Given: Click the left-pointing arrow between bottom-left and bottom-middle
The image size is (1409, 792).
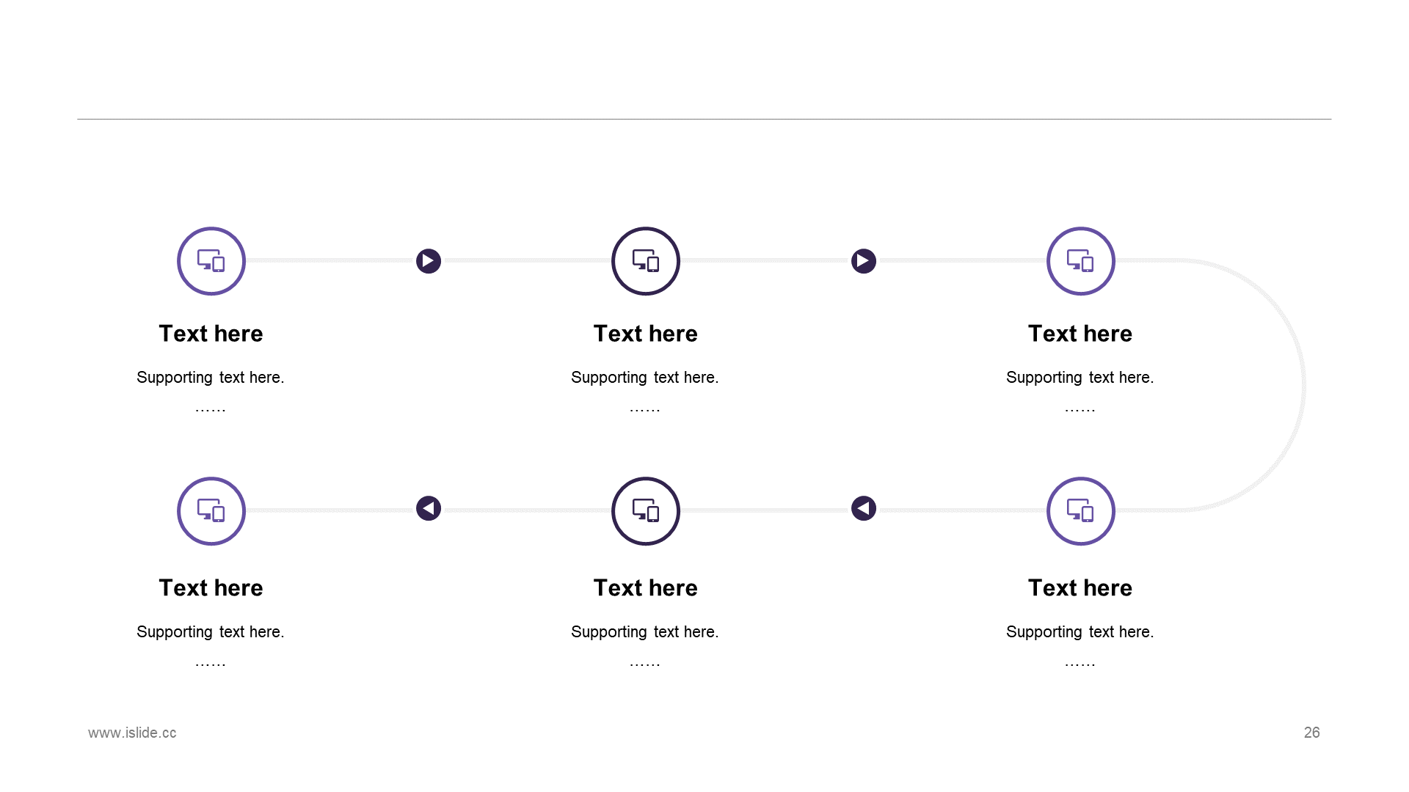Looking at the screenshot, I should tap(429, 508).
